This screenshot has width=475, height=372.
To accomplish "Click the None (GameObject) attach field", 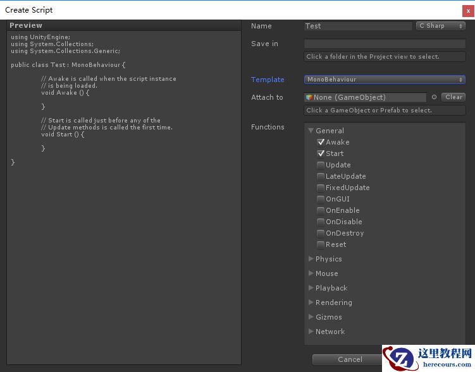I will pyautogui.click(x=366, y=97).
